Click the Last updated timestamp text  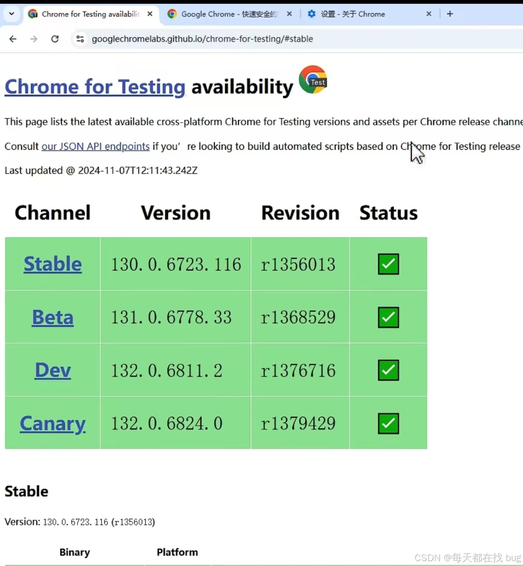[x=101, y=171]
